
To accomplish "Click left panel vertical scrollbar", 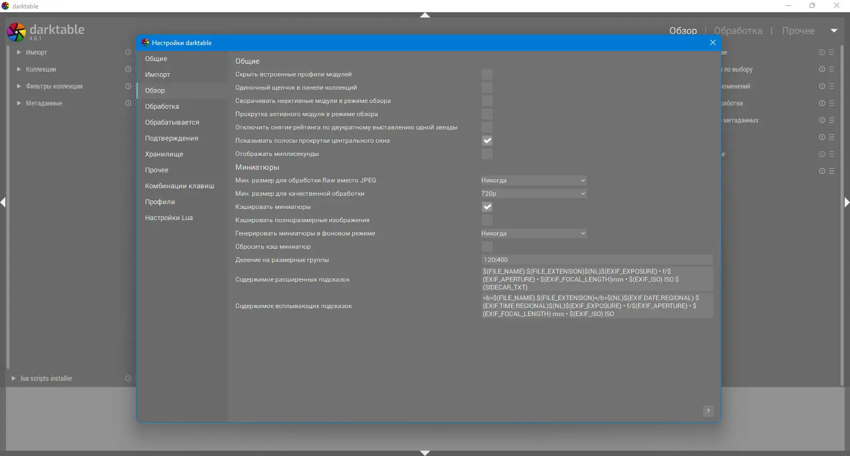I will coord(8,207).
